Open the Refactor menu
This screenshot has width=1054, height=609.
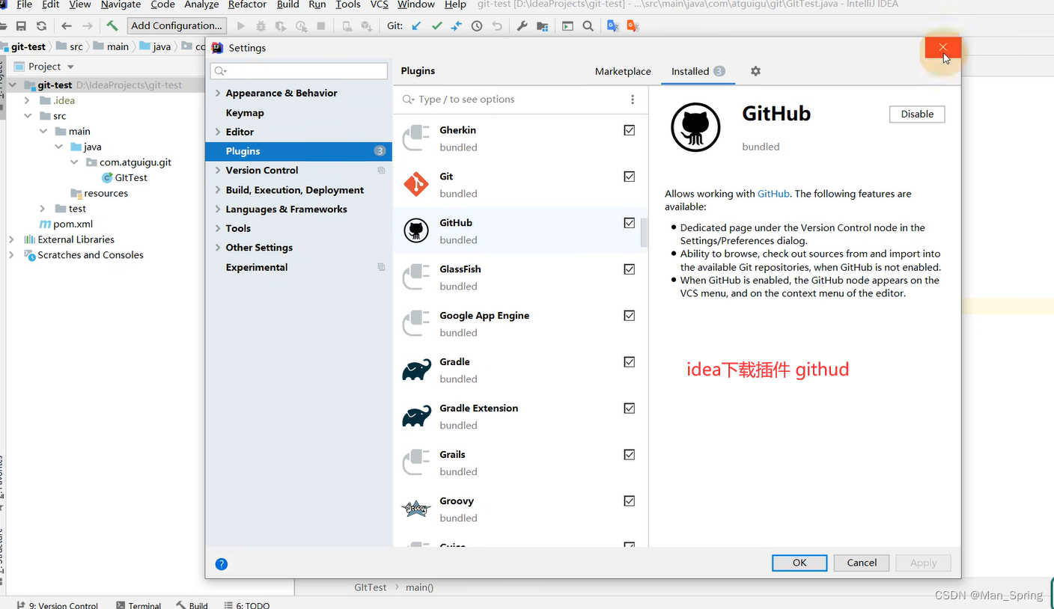click(x=247, y=4)
